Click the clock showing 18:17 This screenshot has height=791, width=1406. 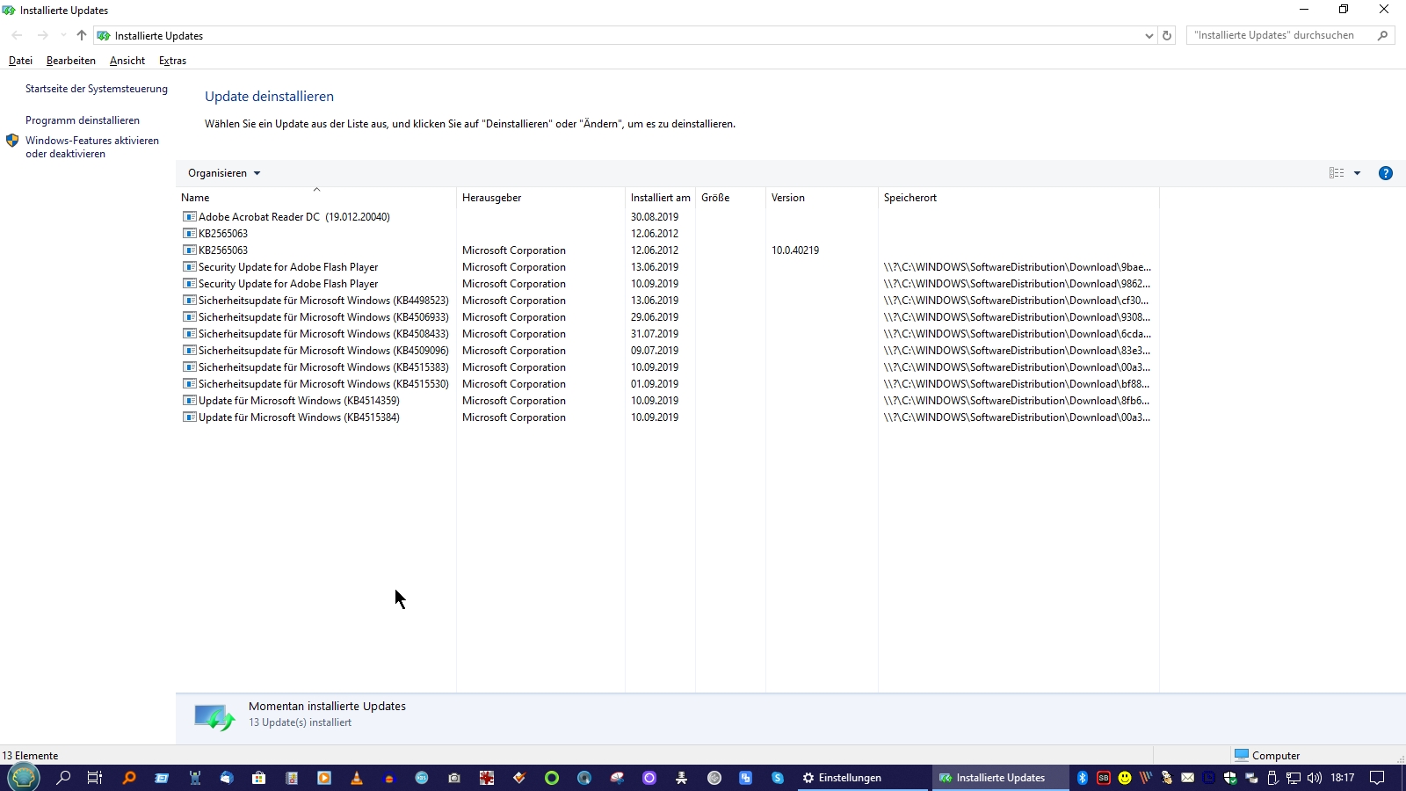click(x=1342, y=778)
